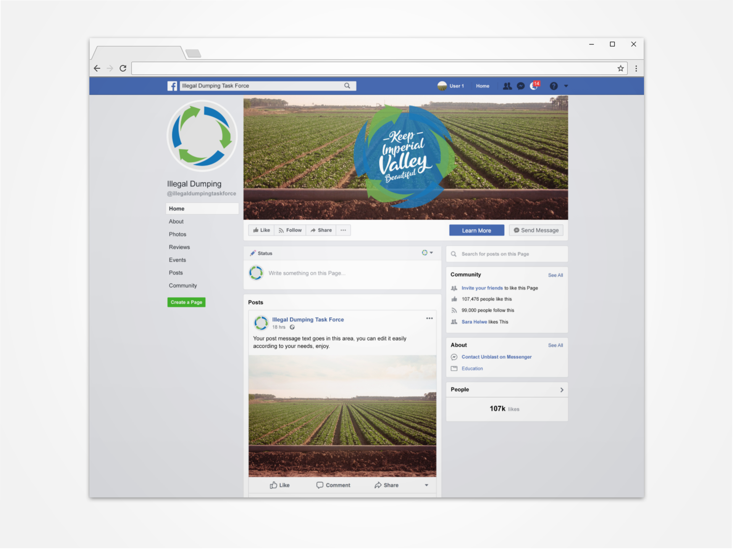The image size is (733, 549).
Task: Expand the post identity selector in Status box
Action: 428,253
